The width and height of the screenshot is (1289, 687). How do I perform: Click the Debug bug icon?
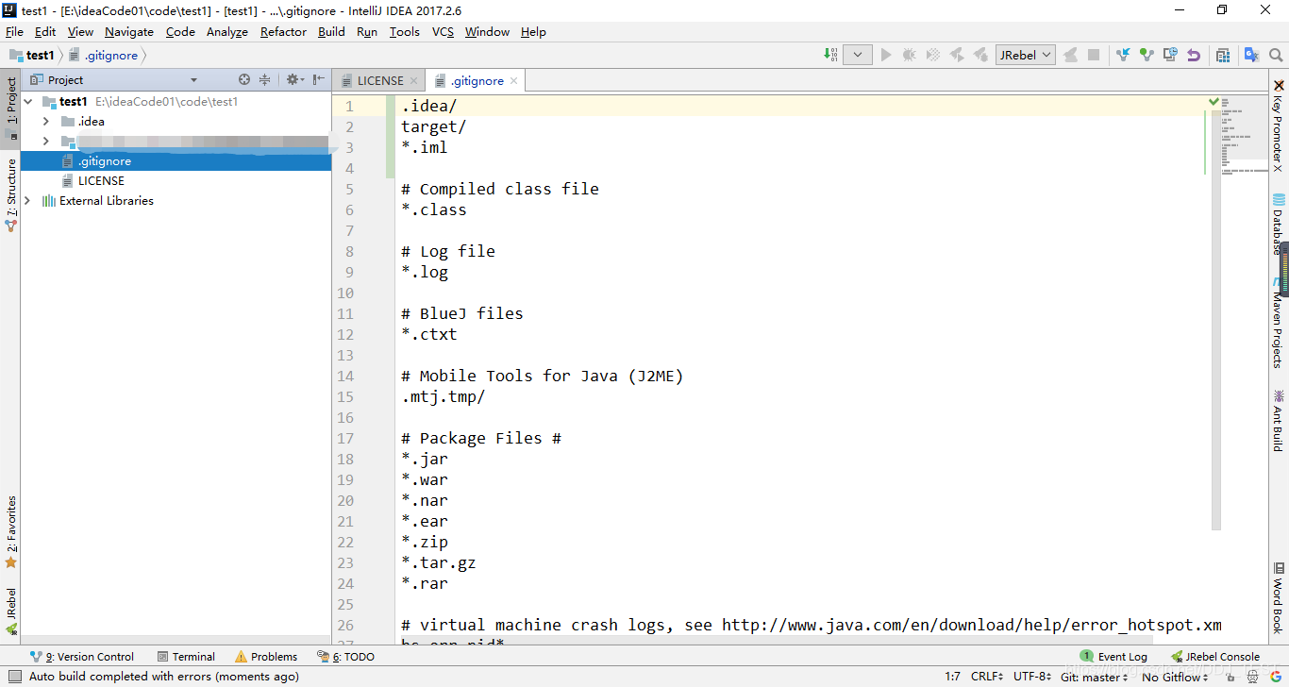point(910,55)
